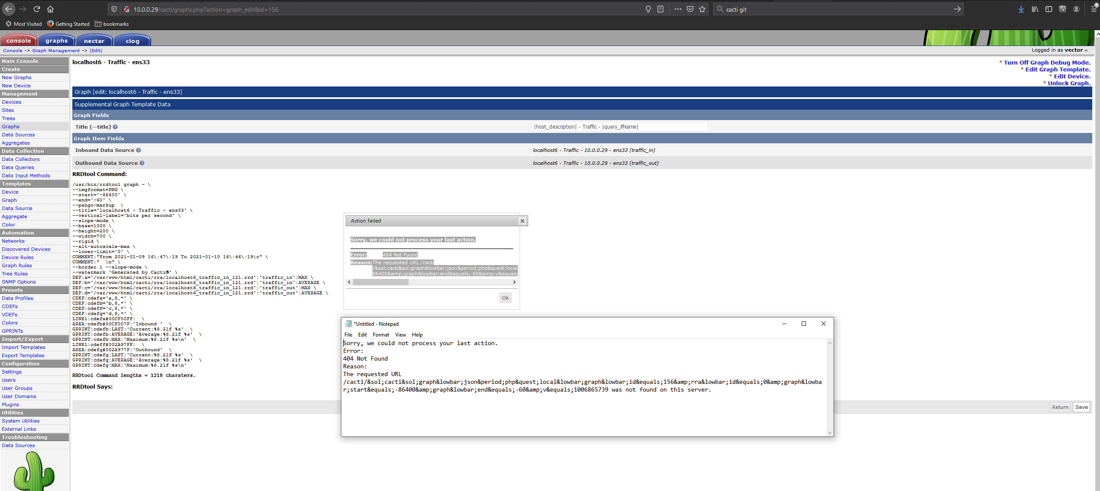Viewport: 1100px width, 491px height.
Task: Toggle the browser sidebar icon
Action: (1048, 9)
